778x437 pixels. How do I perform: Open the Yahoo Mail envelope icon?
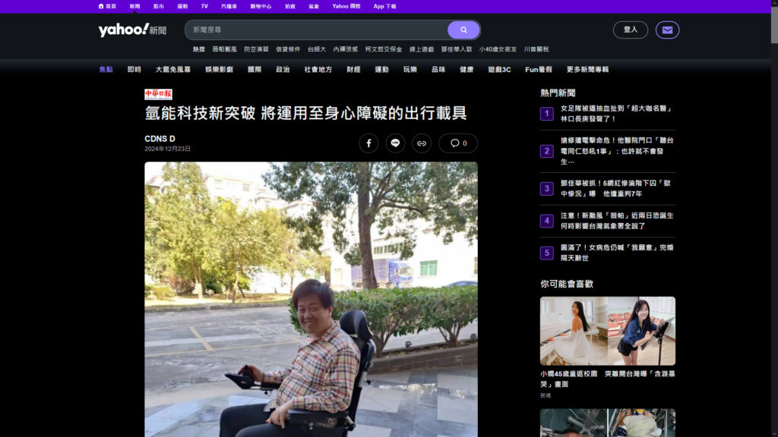667,30
